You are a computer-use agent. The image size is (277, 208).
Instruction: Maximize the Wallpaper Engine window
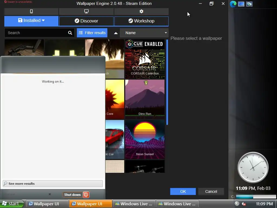pos(212,4)
